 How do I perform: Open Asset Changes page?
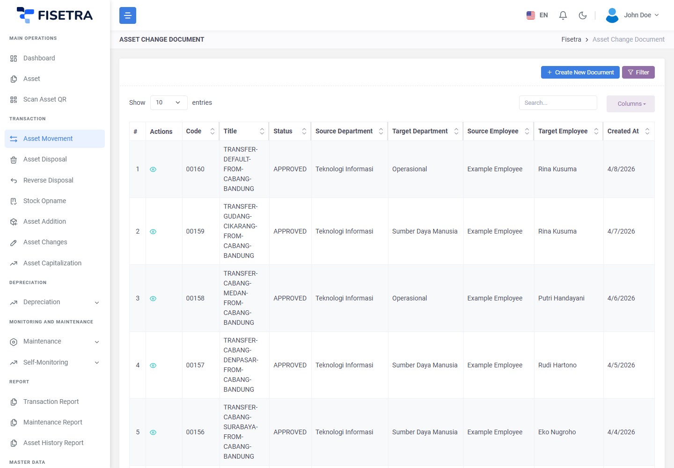point(55,242)
